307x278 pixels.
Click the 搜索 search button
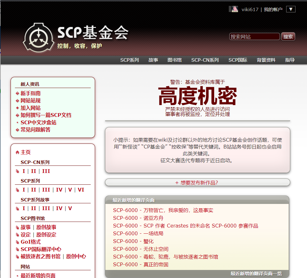pyautogui.click(x=288, y=37)
